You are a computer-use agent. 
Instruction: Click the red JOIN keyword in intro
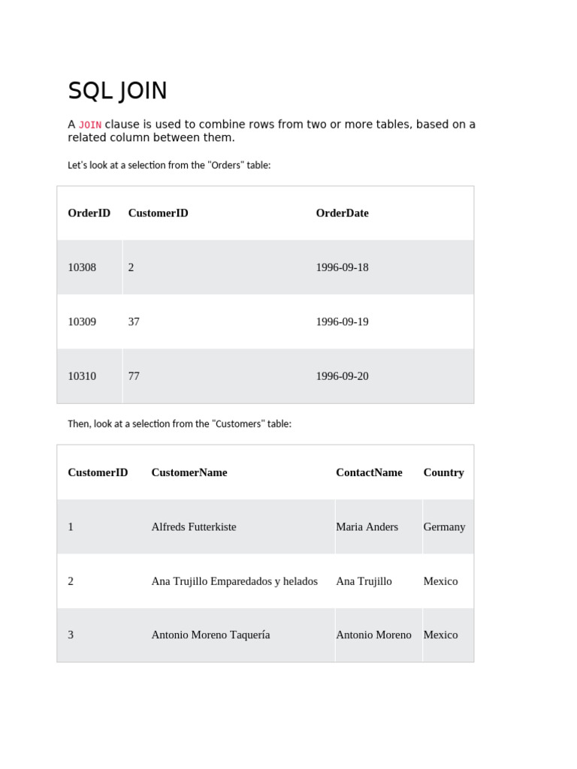(x=90, y=125)
